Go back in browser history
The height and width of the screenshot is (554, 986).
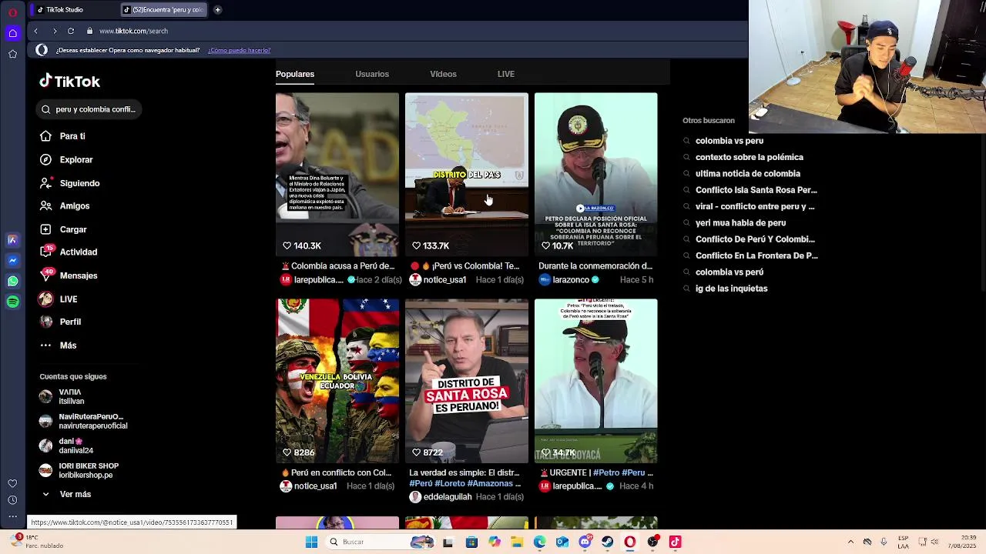35,31
